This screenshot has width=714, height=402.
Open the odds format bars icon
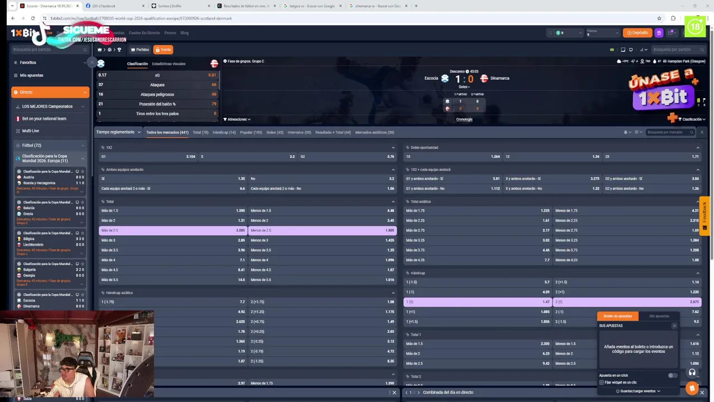pos(643,50)
